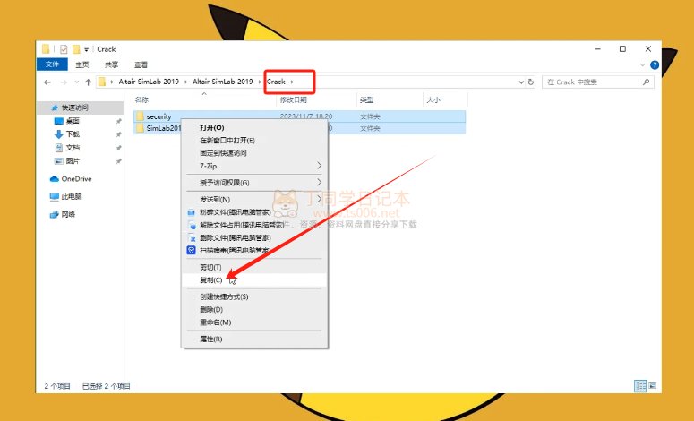Choose 扫描病毒(腾讯电脑管家) entry
The height and width of the screenshot is (421, 694).
(x=254, y=251)
